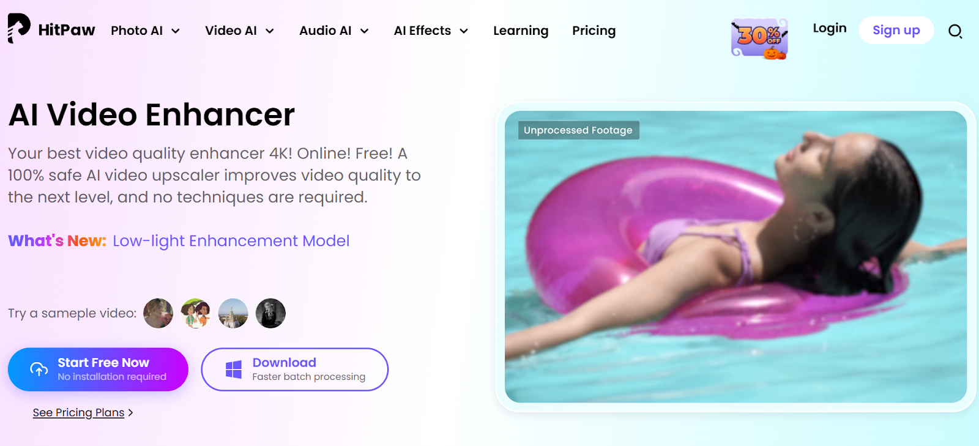Expand the Audio AI dropdown menu

[334, 31]
